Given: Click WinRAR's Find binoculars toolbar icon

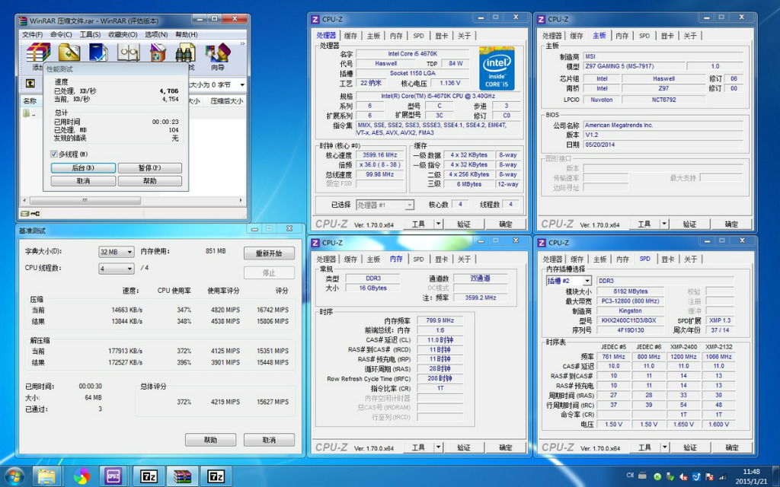Looking at the screenshot, I should (186, 53).
